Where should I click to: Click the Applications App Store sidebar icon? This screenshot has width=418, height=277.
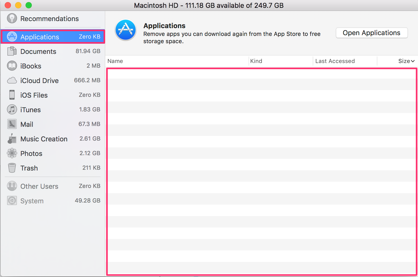(12, 37)
